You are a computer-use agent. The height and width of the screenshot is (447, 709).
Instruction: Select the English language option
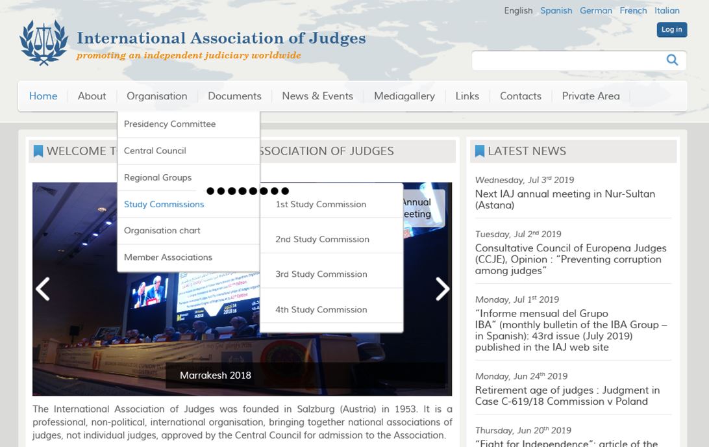pyautogui.click(x=518, y=10)
